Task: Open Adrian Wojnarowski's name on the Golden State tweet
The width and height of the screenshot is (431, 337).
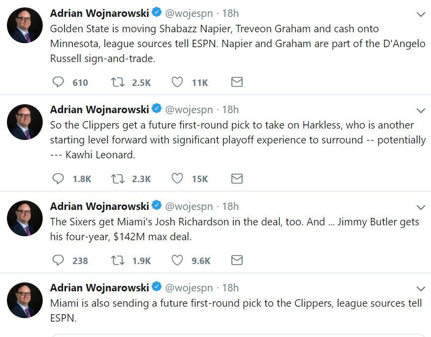Action: [x=99, y=13]
